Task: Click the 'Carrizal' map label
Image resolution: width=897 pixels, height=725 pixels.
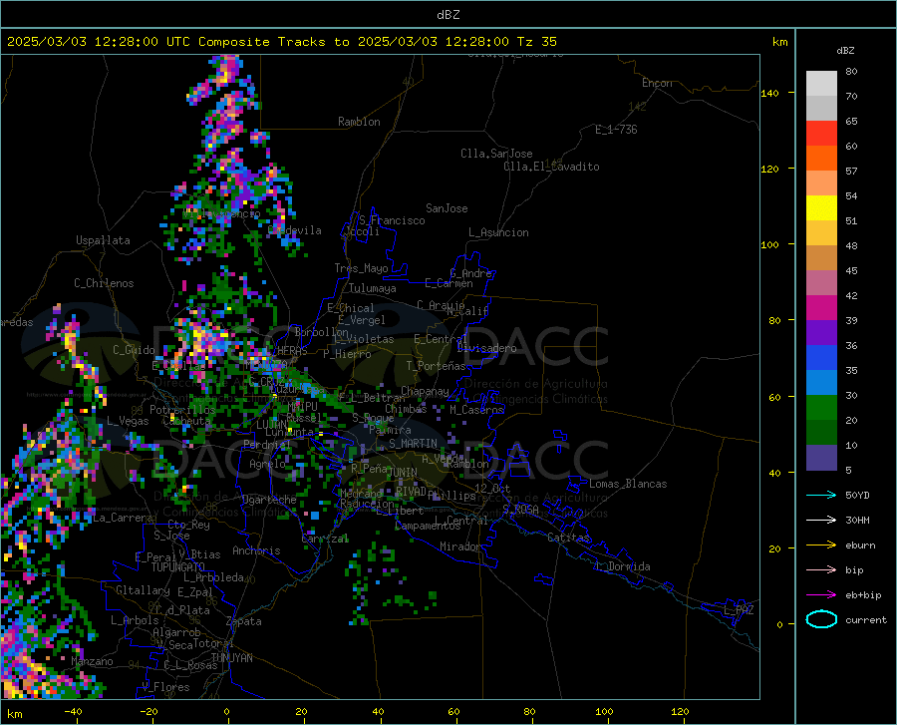Action: [325, 539]
